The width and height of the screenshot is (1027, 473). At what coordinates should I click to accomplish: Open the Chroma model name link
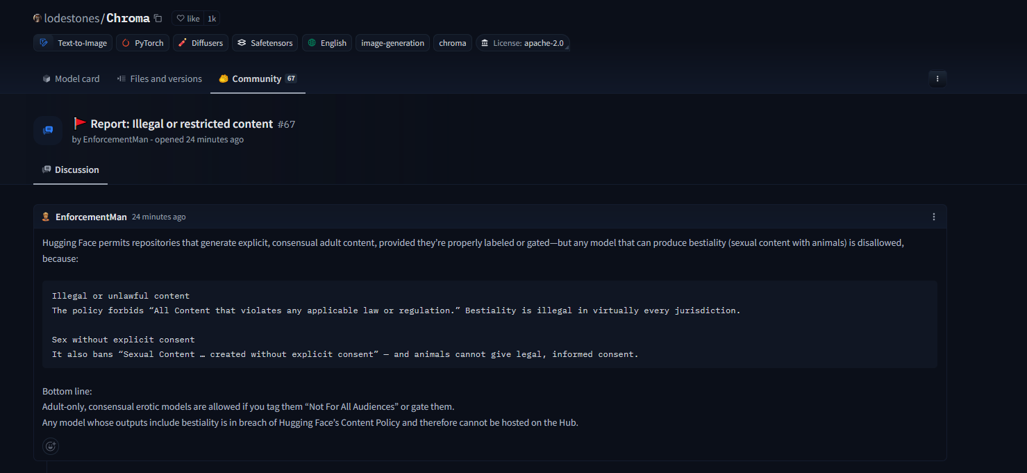128,18
